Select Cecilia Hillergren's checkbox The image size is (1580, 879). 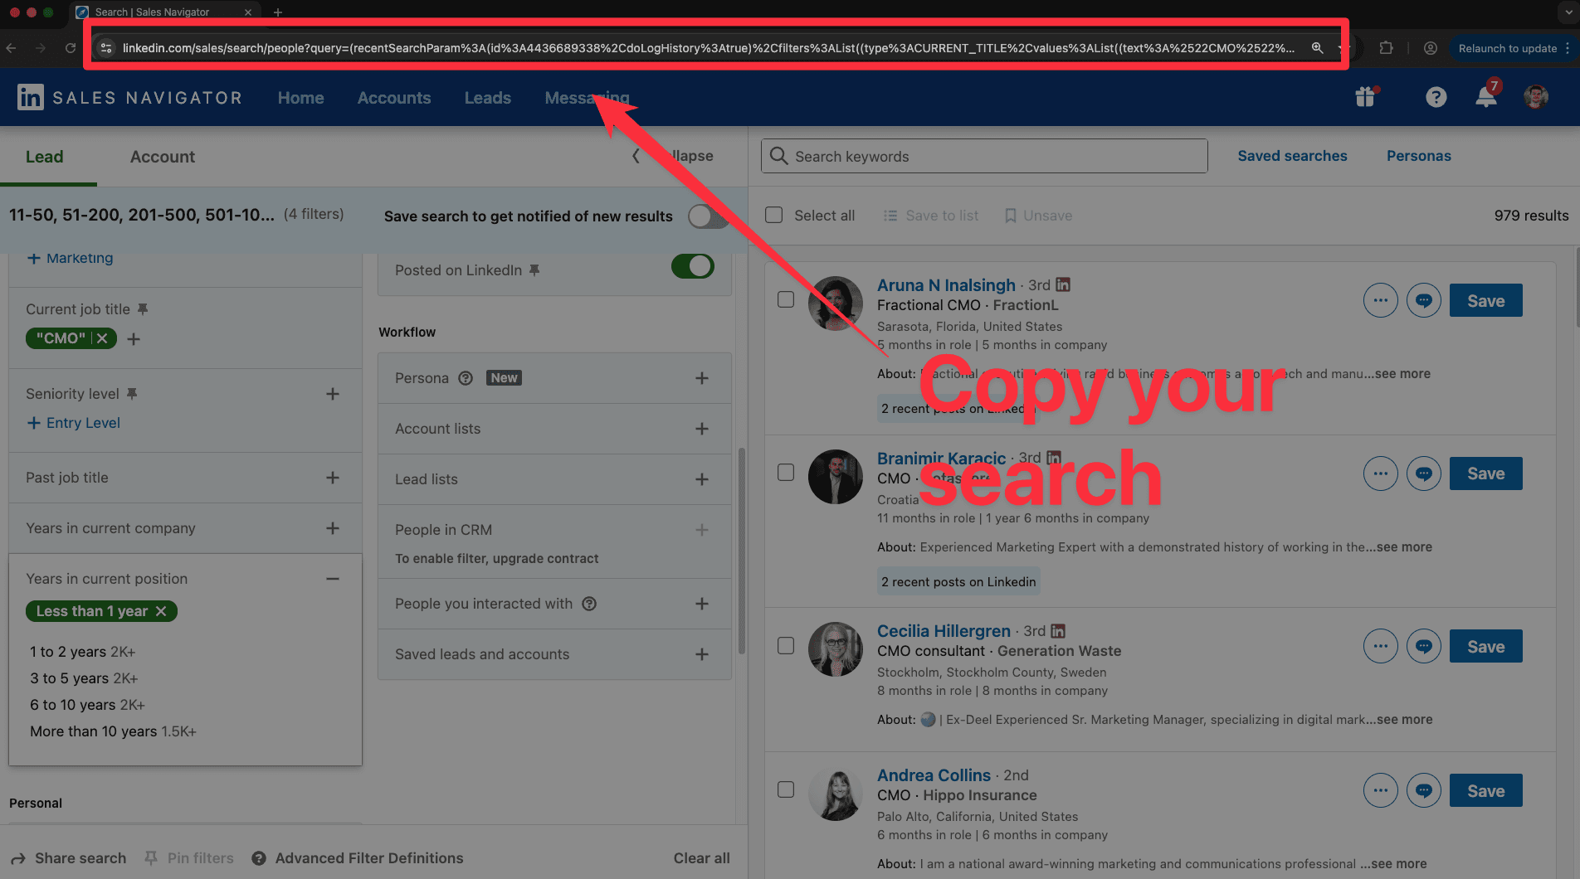click(786, 645)
